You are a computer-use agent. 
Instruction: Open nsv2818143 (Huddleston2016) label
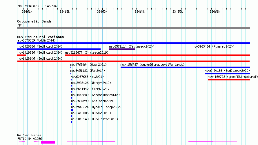(95, 119)
